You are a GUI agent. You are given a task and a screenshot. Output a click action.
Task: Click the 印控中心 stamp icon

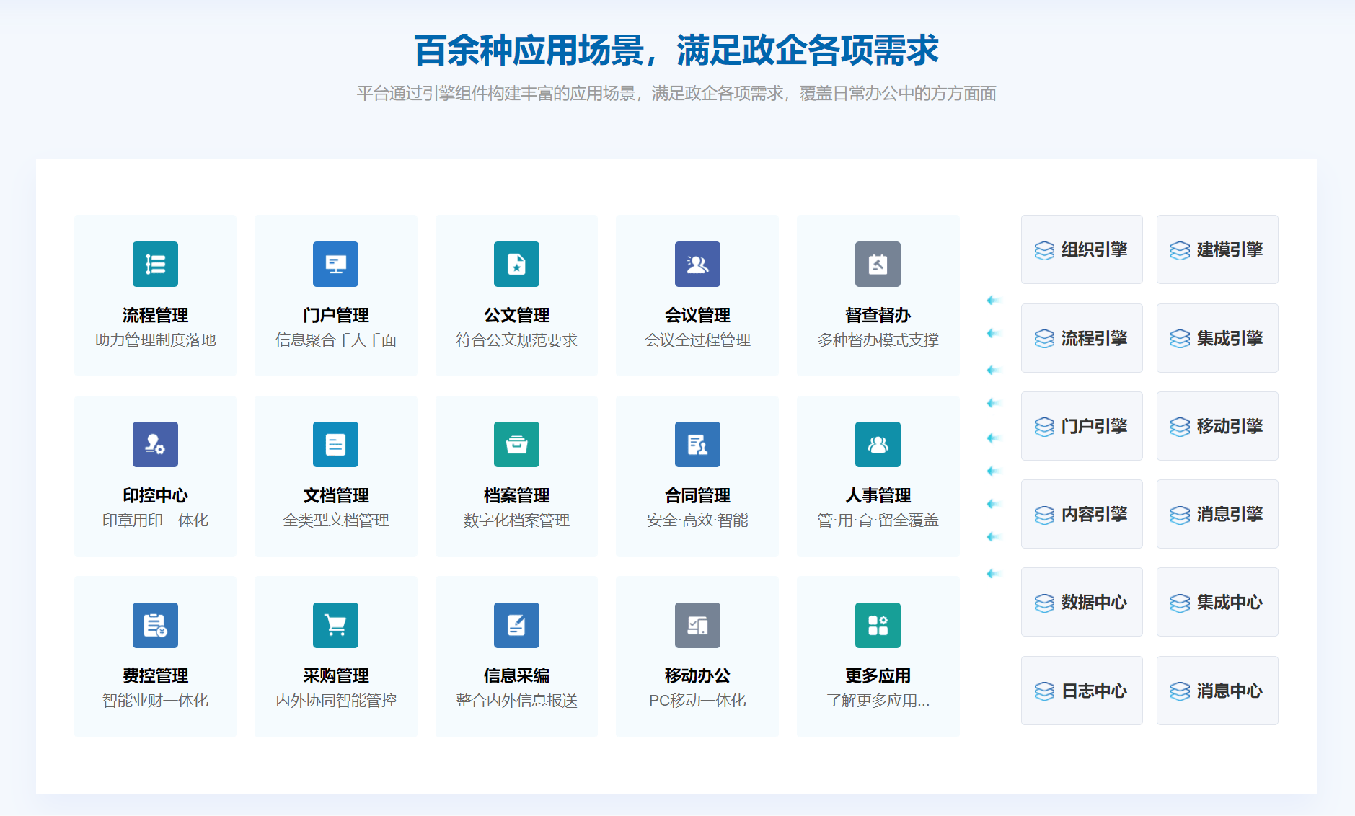[x=155, y=444]
